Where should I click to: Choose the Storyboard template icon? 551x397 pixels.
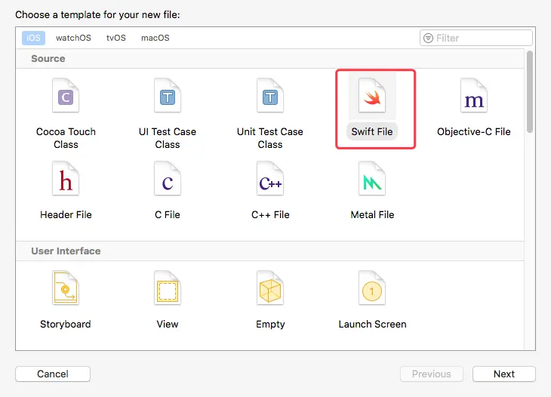click(x=66, y=289)
